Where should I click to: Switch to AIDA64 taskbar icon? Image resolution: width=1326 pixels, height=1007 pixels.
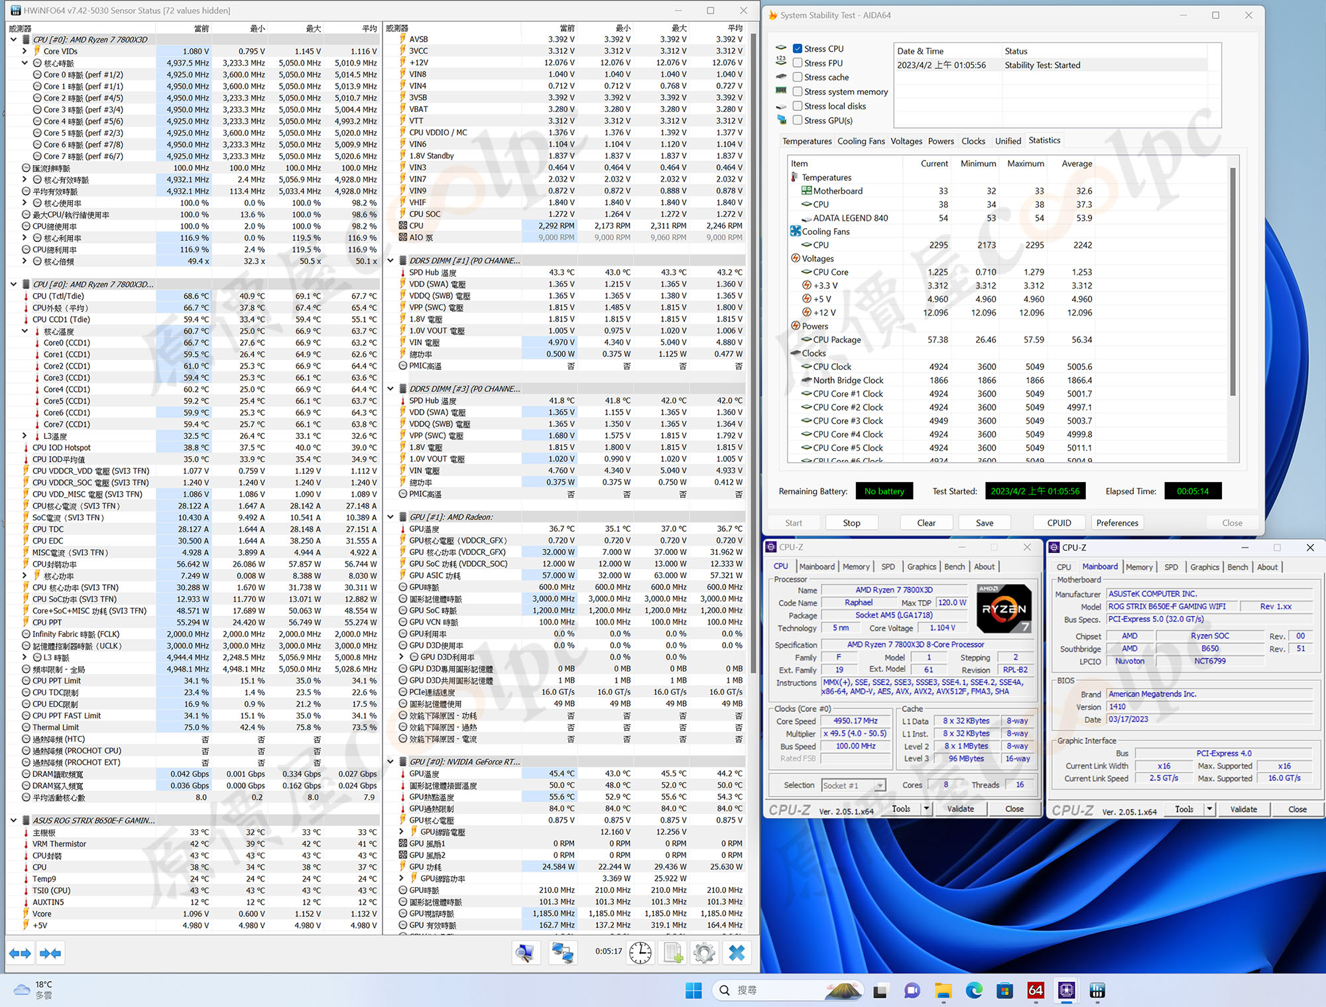[x=1036, y=990]
